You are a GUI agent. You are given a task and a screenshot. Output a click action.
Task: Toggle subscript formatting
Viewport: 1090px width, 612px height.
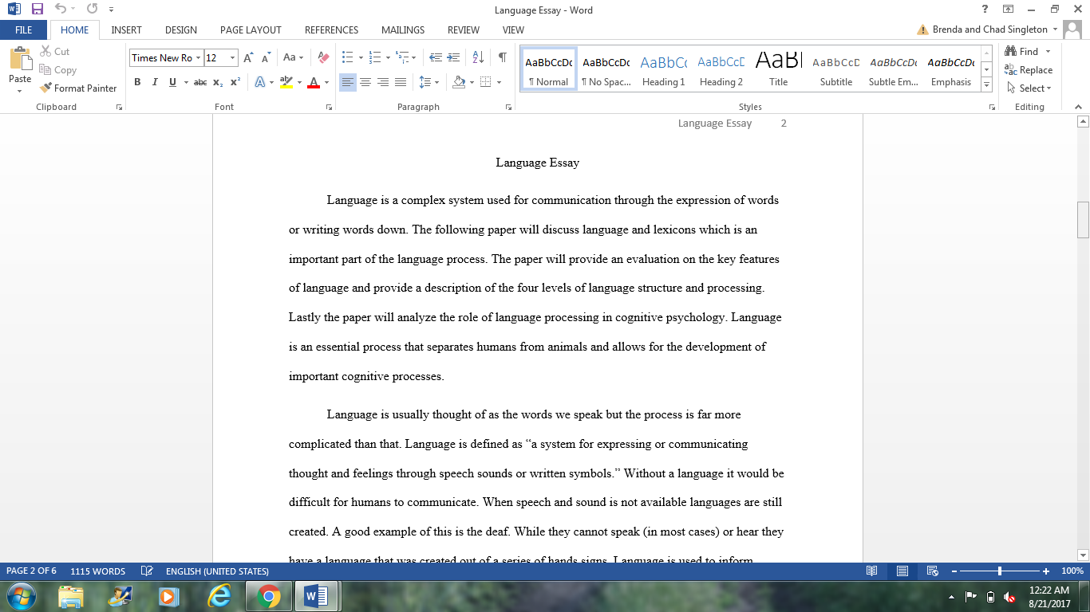217,82
